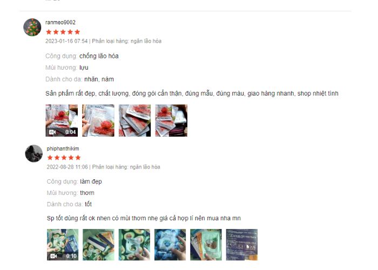The width and height of the screenshot is (378, 270).
Task: Play ranmeo9002's 0:04 review video
Action: 62,120
